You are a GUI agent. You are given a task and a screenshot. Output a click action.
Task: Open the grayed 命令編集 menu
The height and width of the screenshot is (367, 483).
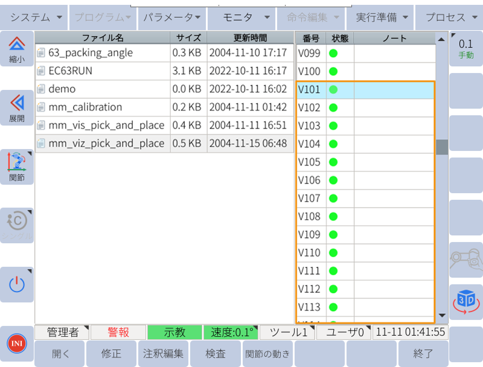[311, 18]
